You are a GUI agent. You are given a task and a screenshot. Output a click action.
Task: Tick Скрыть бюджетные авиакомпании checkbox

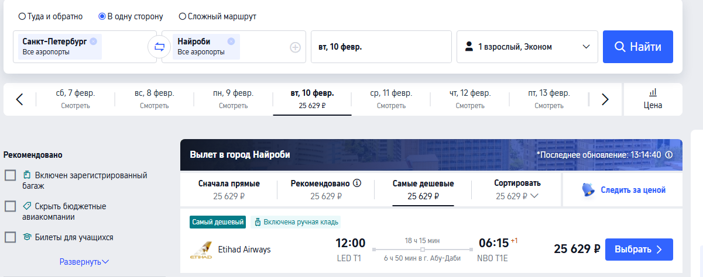[10, 206]
